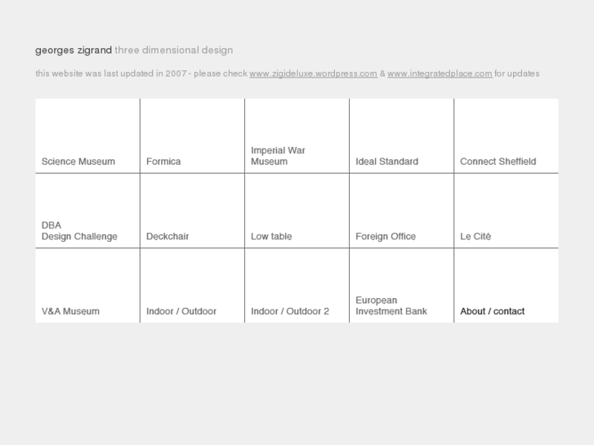Open the Indoor / Outdoor project
This screenshot has width=594, height=445.
(181, 311)
